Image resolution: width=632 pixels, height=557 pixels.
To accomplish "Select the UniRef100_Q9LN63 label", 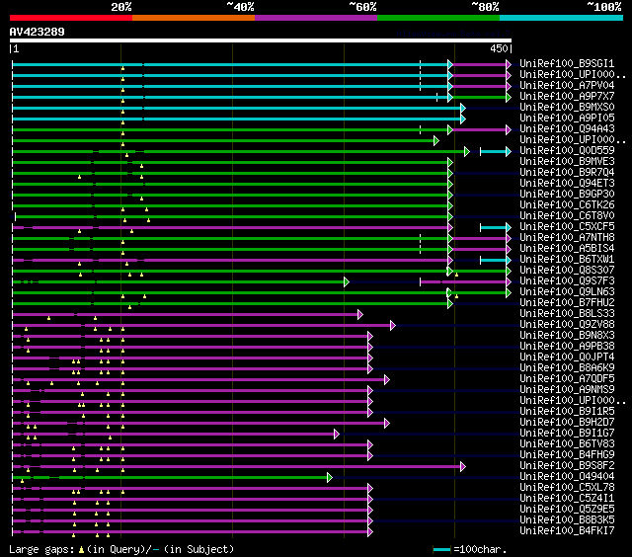I will (x=567, y=292).
